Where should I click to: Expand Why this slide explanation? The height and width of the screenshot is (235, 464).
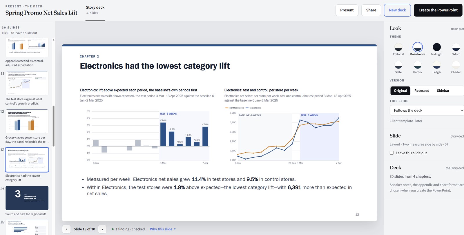[163, 229]
